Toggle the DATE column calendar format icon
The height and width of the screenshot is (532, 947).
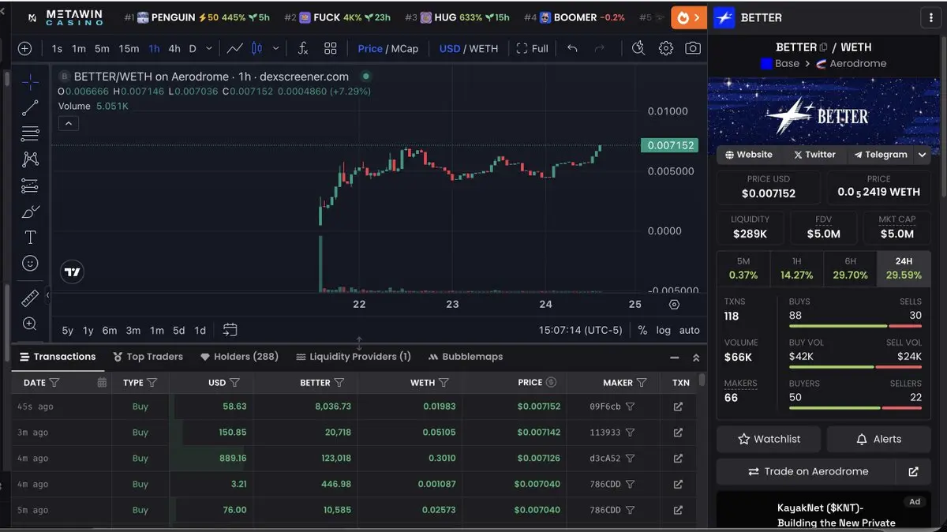point(102,382)
